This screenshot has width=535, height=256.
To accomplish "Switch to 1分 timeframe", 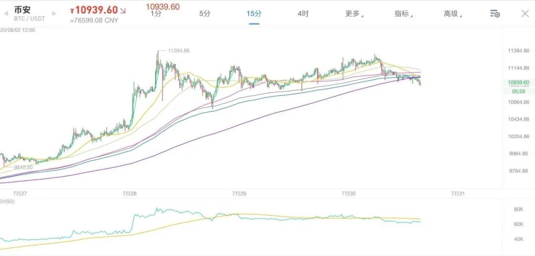I will click(x=156, y=14).
